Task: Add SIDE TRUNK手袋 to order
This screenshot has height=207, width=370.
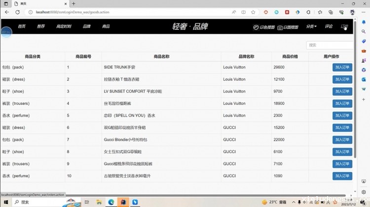Action: point(342,67)
